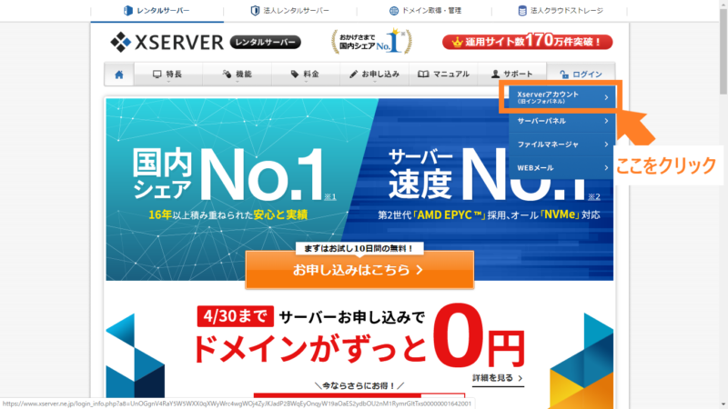
Task: Click the person icon beside サポート
Action: (x=495, y=75)
